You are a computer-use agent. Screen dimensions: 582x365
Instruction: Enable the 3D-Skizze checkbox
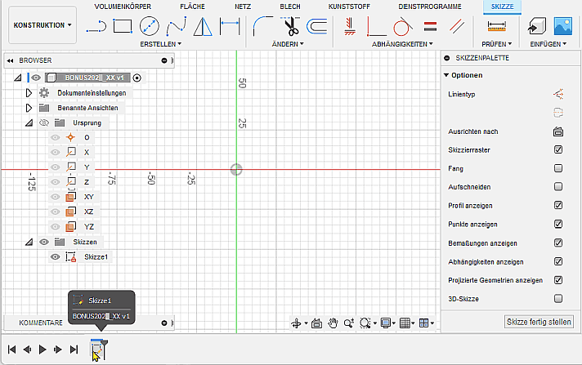pyautogui.click(x=558, y=299)
